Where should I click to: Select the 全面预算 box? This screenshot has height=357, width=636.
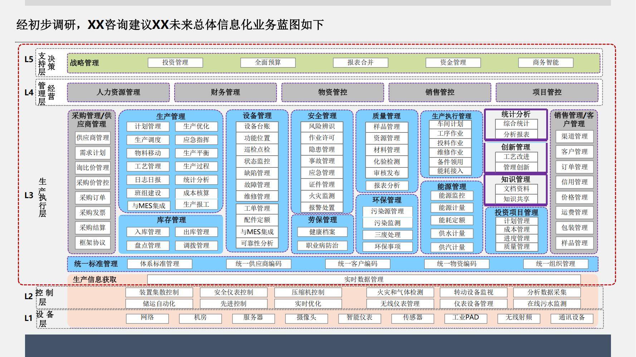tap(268, 62)
